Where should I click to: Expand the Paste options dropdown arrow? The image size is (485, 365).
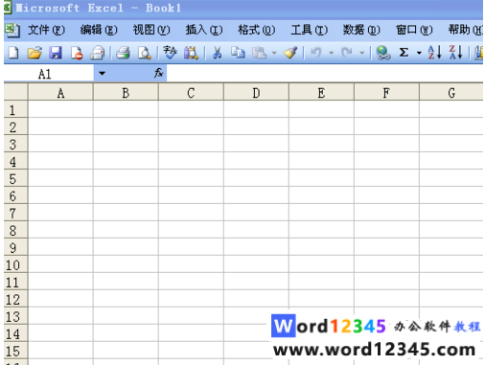click(274, 53)
